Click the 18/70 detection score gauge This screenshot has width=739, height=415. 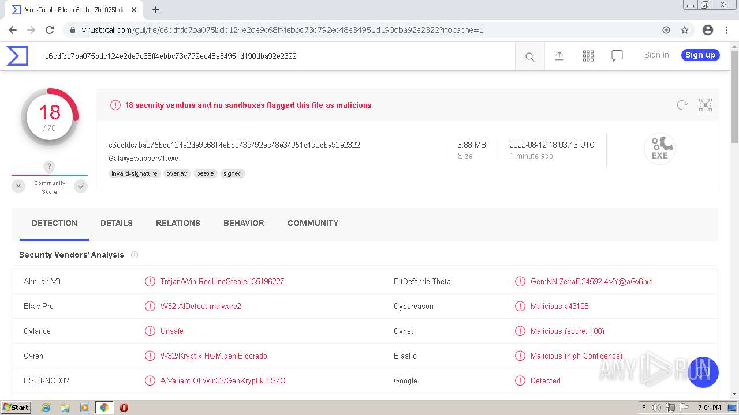(x=50, y=117)
